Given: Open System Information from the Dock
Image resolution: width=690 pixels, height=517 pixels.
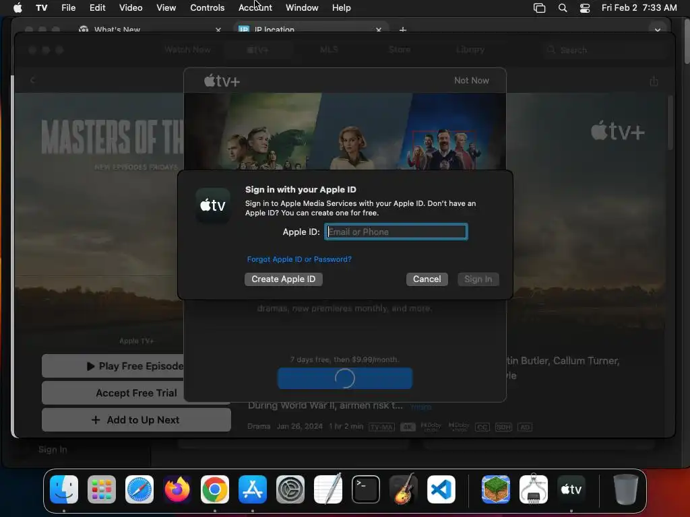Looking at the screenshot, I should [x=534, y=489].
